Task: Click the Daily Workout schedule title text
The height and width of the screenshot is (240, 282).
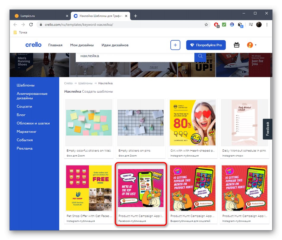Action: tap(244, 151)
